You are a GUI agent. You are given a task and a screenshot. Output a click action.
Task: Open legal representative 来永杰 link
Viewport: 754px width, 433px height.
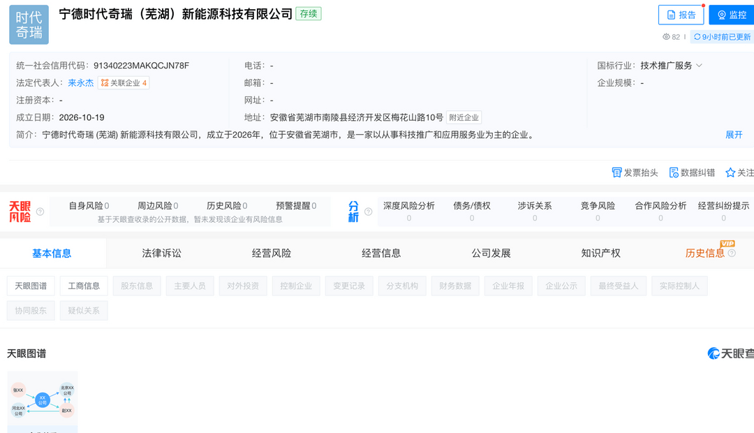[x=81, y=82]
